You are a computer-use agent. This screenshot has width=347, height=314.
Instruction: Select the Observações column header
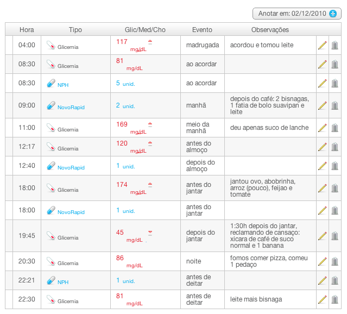coord(270,30)
